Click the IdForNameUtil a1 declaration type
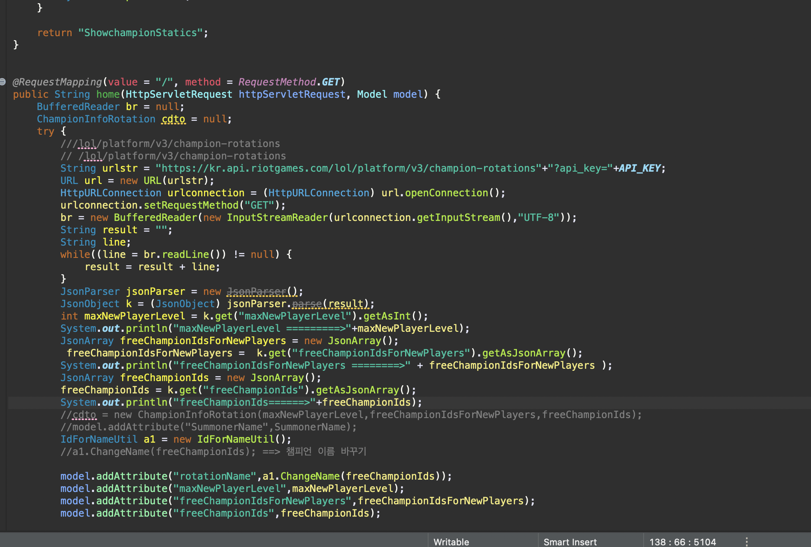 click(99, 439)
